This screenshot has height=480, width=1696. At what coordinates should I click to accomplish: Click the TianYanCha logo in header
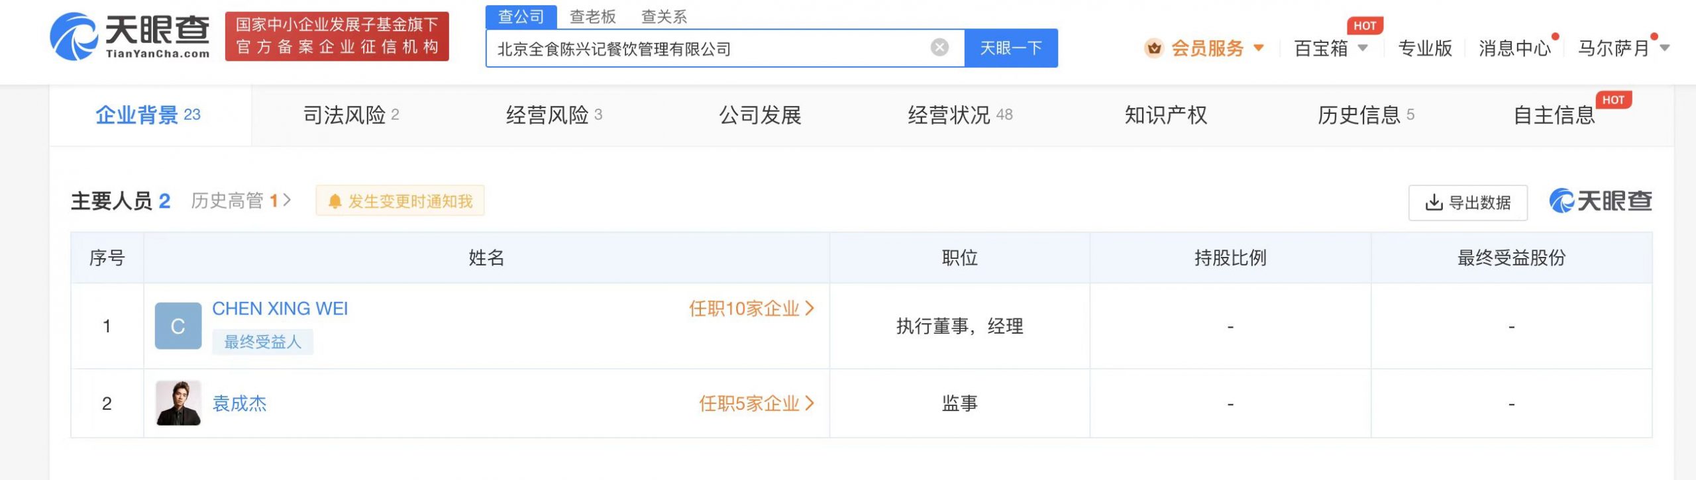pos(130,36)
